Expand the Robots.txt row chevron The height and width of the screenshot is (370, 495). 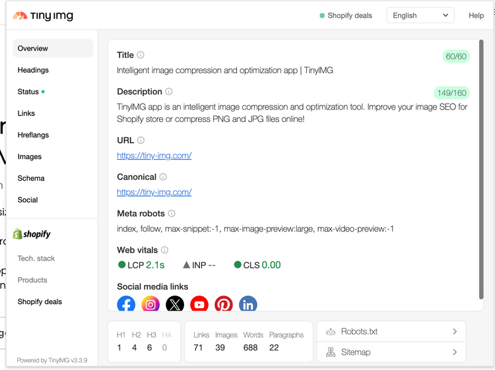[x=455, y=332]
